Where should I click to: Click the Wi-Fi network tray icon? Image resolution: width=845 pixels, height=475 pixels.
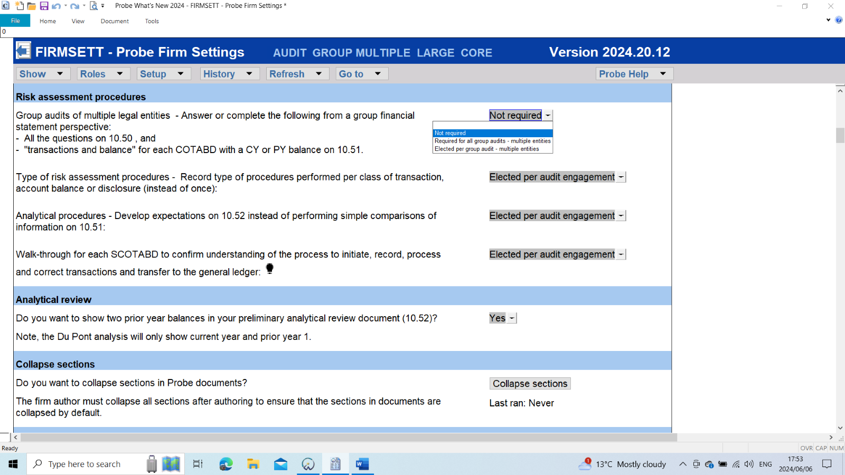click(x=736, y=464)
